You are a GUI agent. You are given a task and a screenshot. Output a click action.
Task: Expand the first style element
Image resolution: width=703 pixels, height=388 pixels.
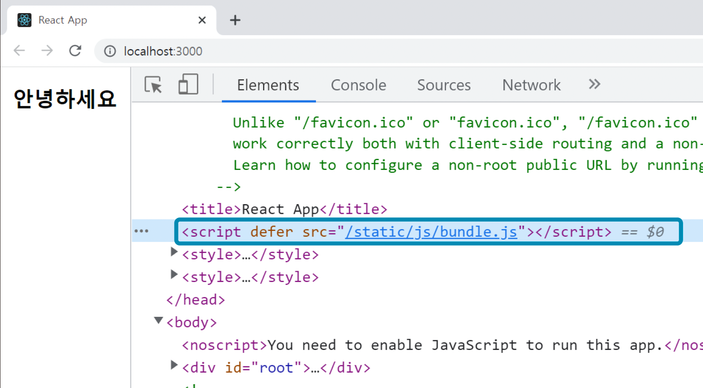point(174,252)
